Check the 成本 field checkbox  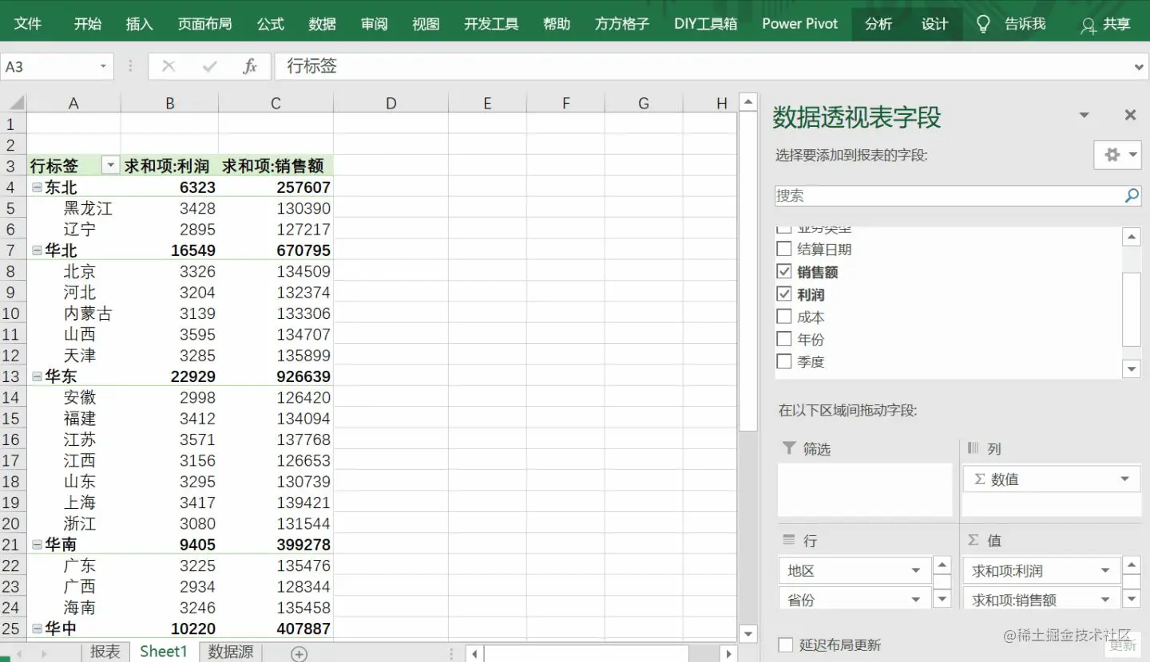pos(784,316)
